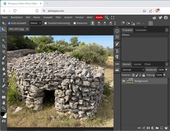170x131 pixels.
Task: Expand the Deckkraft opacity slider arrow
Action: click(x=166, y=70)
